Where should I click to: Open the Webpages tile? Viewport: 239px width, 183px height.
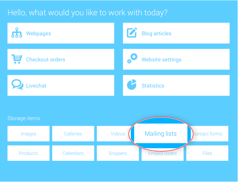click(x=61, y=33)
